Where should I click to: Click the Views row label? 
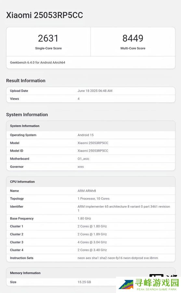pyautogui.click(x=14, y=99)
